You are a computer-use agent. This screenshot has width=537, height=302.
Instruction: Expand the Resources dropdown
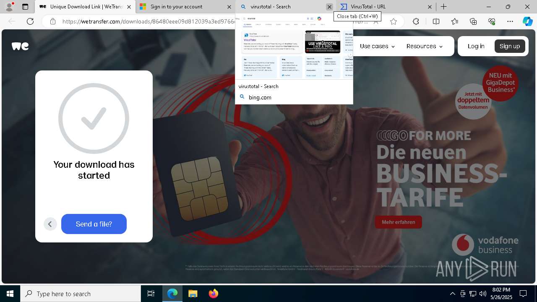pyautogui.click(x=425, y=46)
